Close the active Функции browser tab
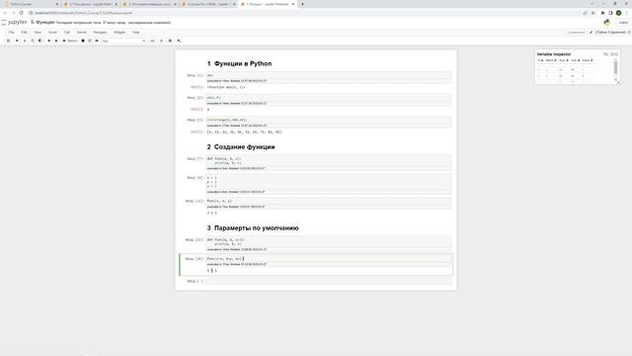This screenshot has width=632, height=356. pos(293,4)
